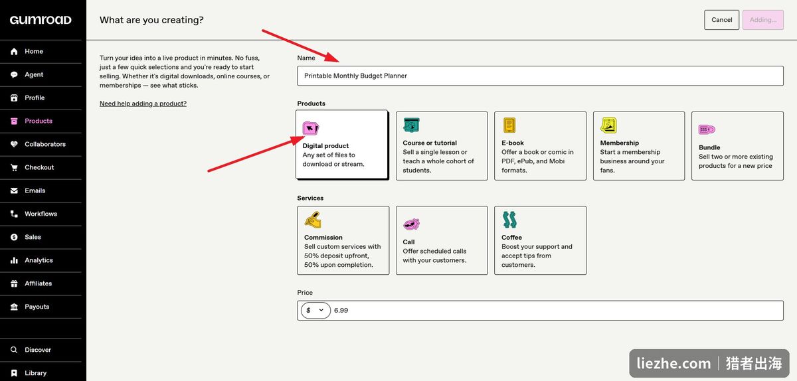The height and width of the screenshot is (381, 797).
Task: Click the E-book icon
Action: (x=509, y=125)
